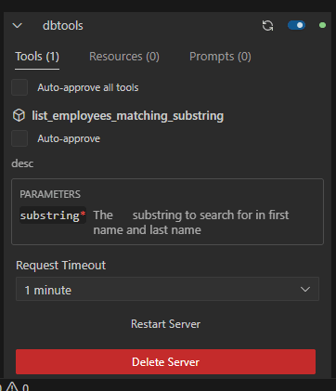The image size is (336, 391).
Task: Click the dbtools server name
Action: coord(63,26)
